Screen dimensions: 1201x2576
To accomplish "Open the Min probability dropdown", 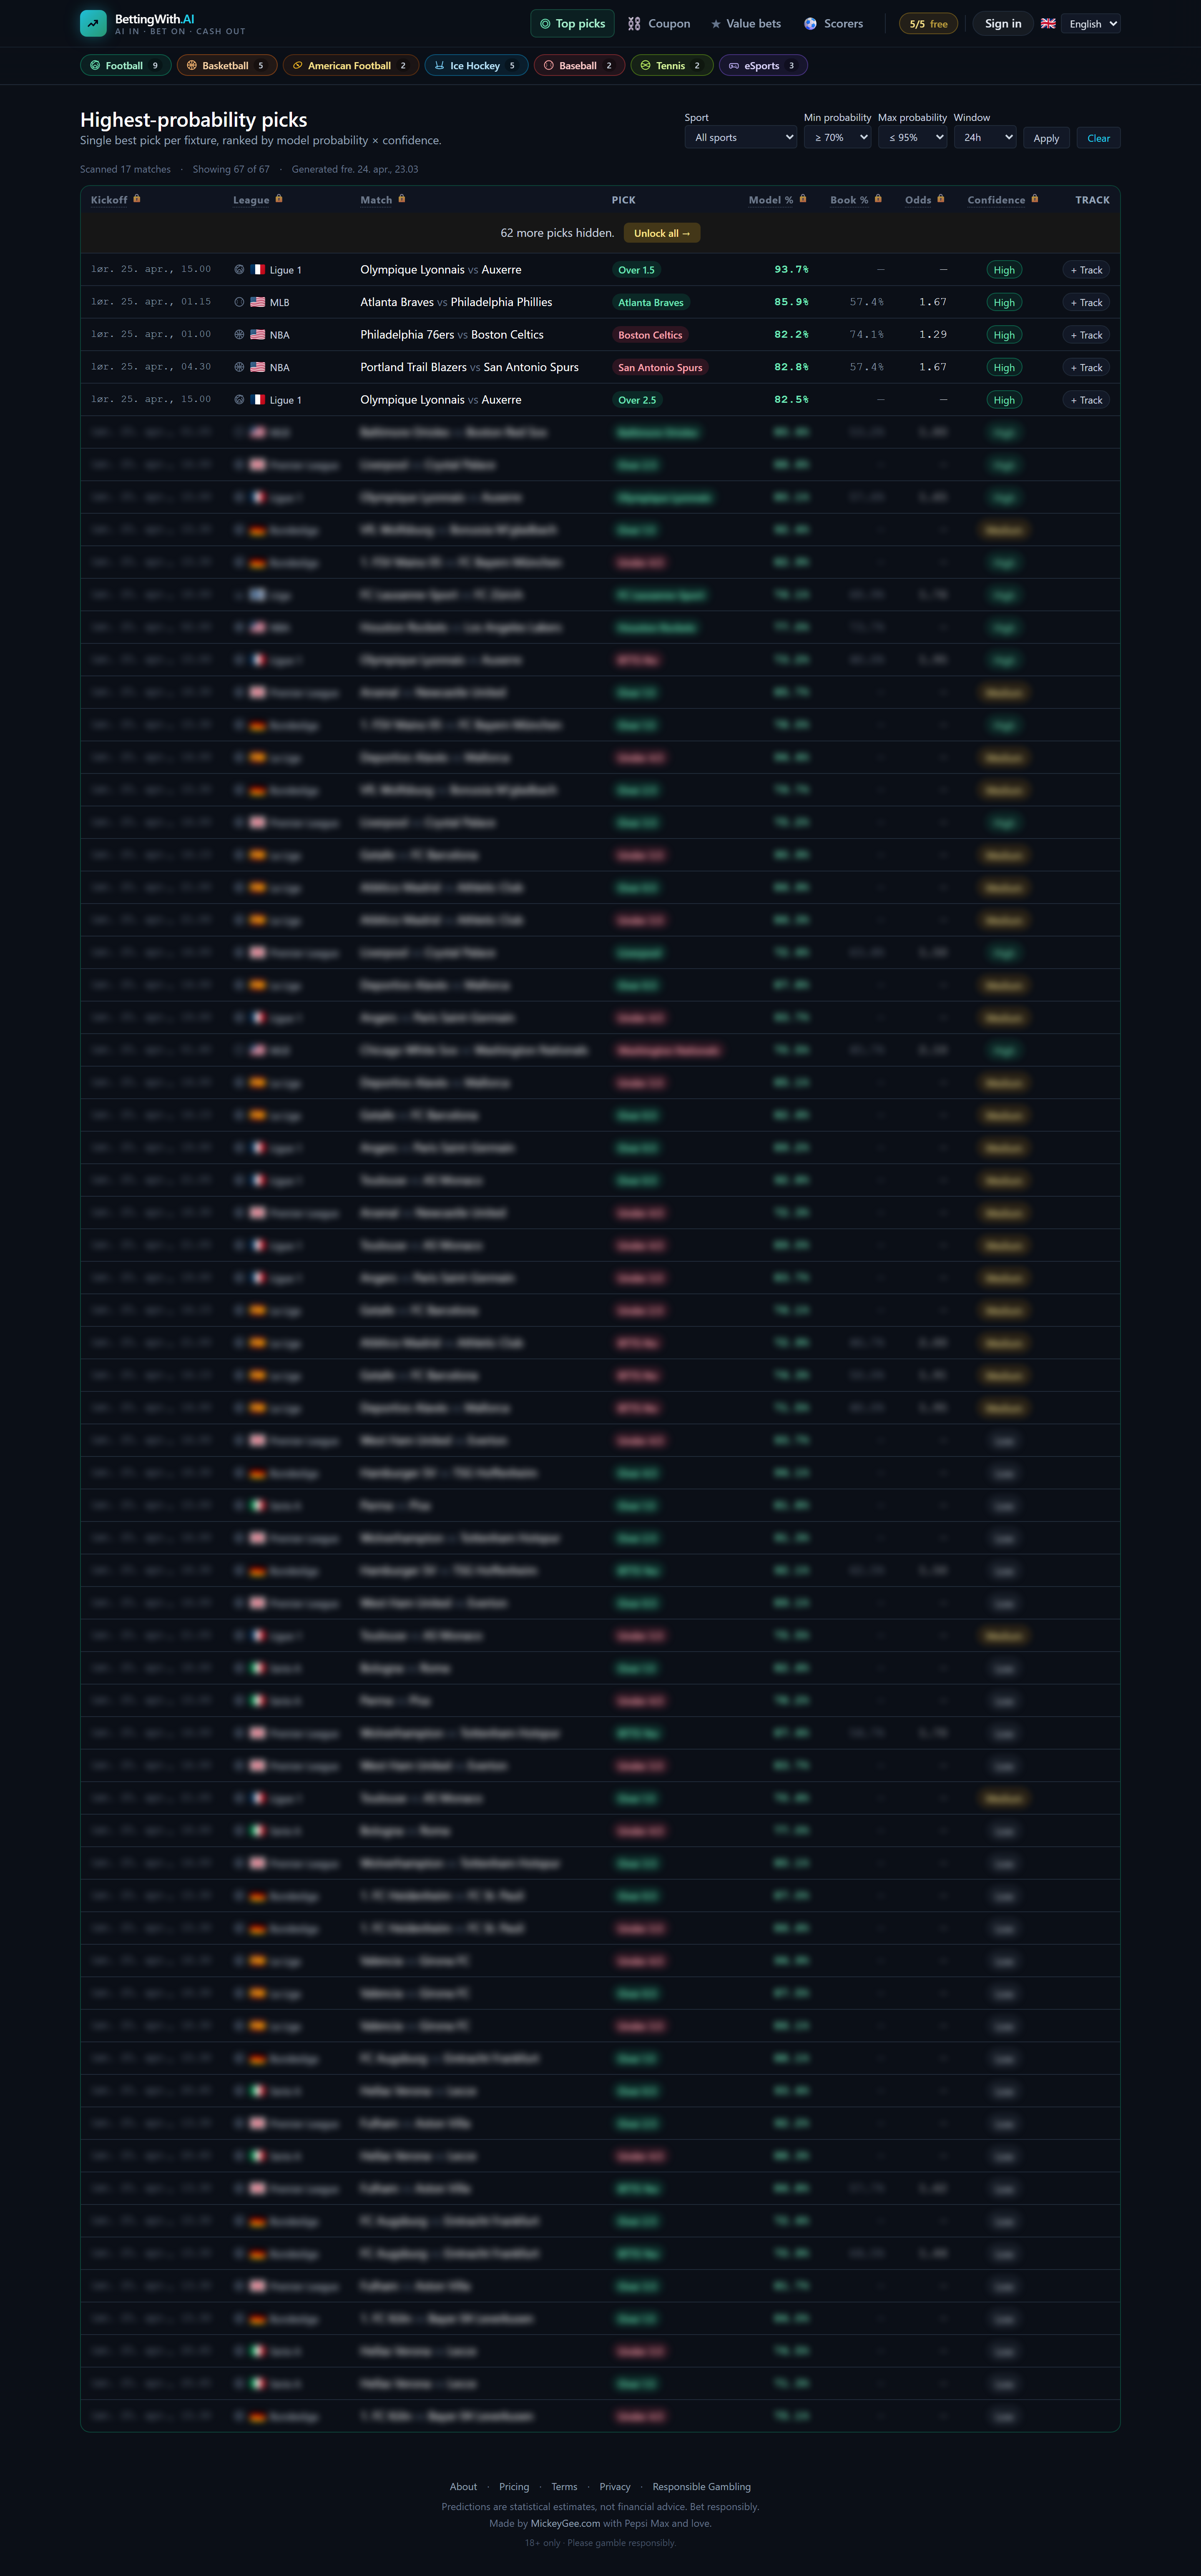I will click(x=837, y=138).
